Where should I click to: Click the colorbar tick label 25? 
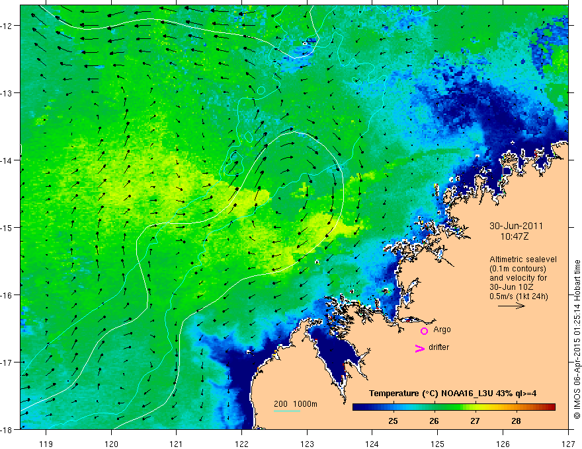[x=393, y=421]
